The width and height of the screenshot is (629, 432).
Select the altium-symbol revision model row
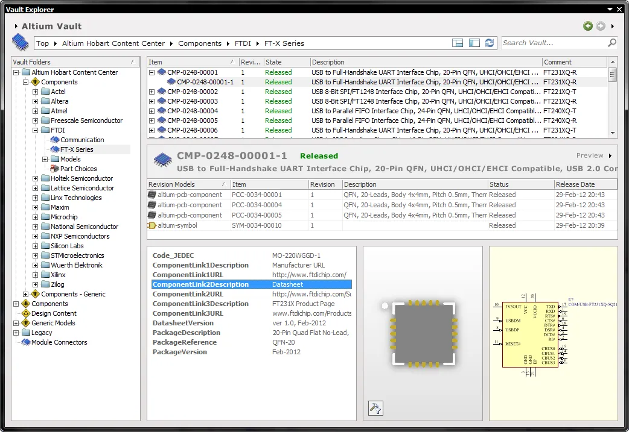point(177,225)
